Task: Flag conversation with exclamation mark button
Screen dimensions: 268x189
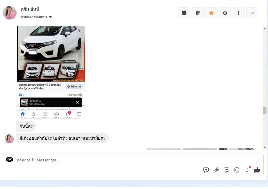Action: (x=239, y=13)
